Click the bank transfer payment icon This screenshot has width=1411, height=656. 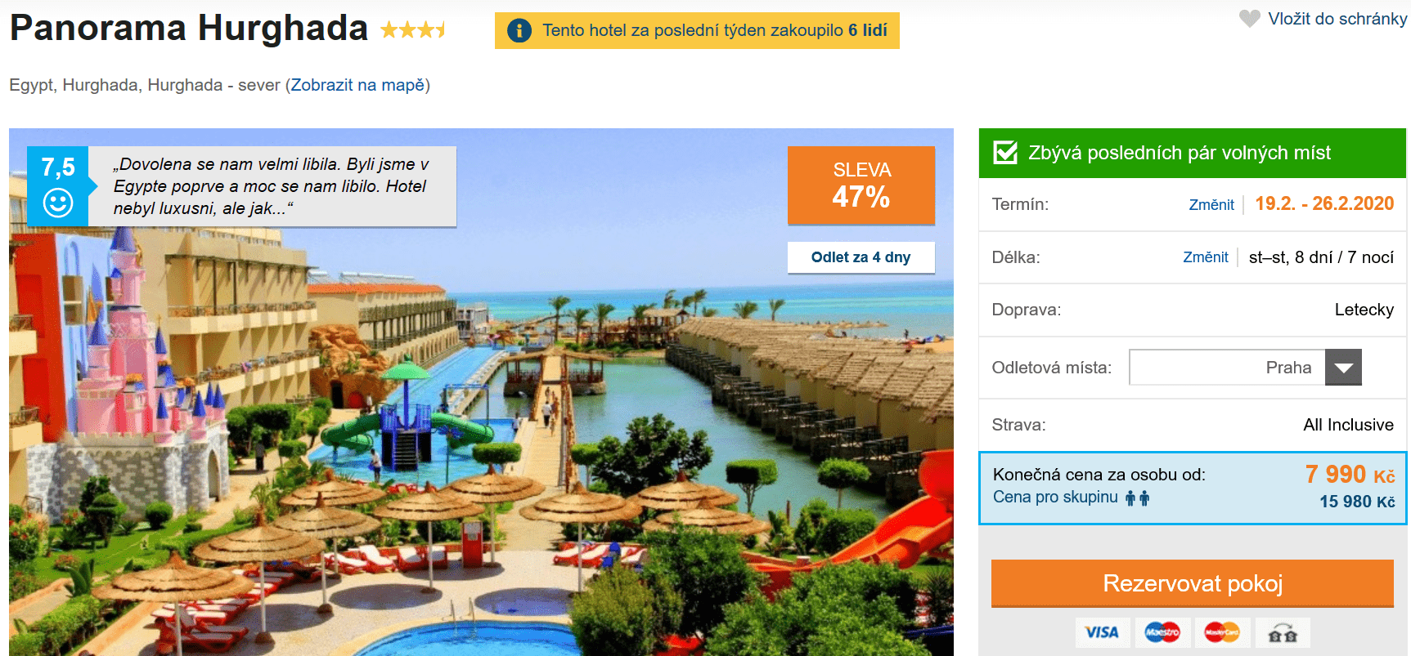pyautogui.click(x=1283, y=632)
